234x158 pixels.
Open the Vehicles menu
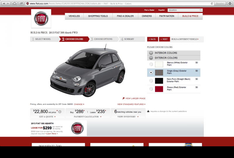pyautogui.click(x=74, y=16)
